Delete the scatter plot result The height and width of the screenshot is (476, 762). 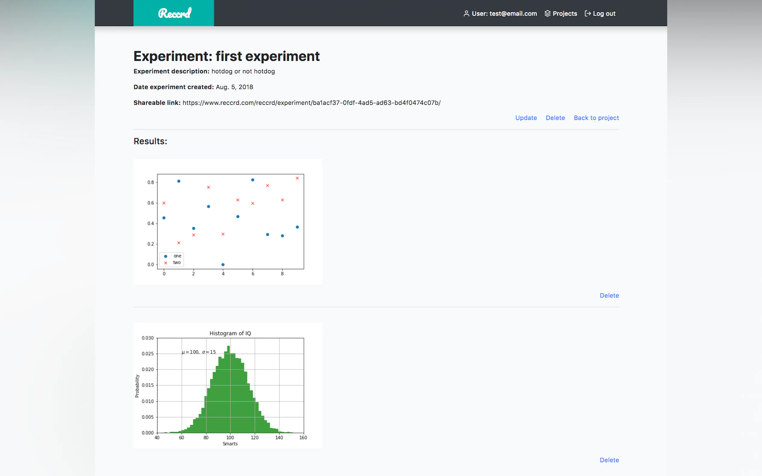point(609,295)
